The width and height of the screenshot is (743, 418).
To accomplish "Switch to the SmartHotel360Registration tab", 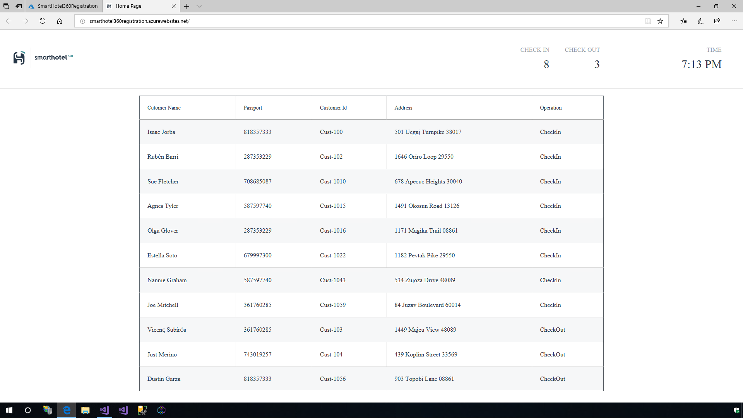I will pyautogui.click(x=64, y=6).
